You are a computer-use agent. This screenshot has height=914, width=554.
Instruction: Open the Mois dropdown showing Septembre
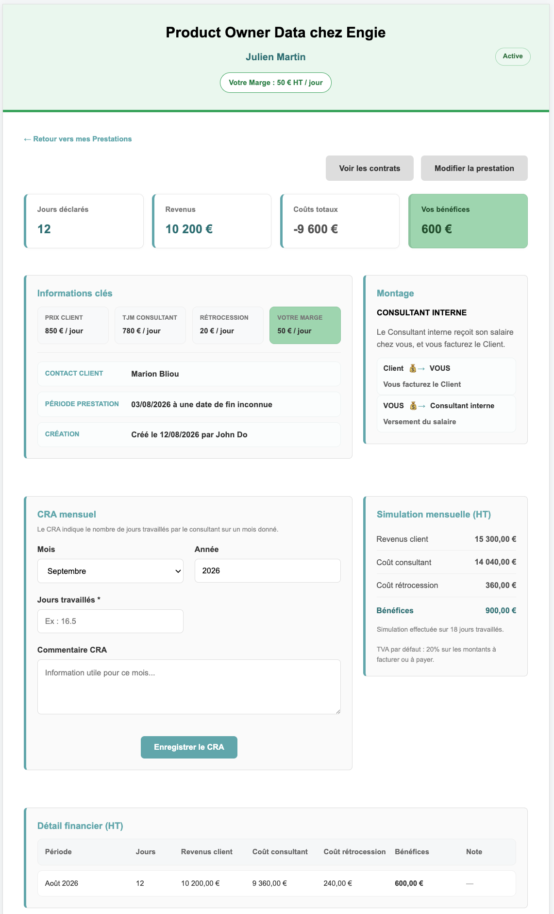[110, 571]
